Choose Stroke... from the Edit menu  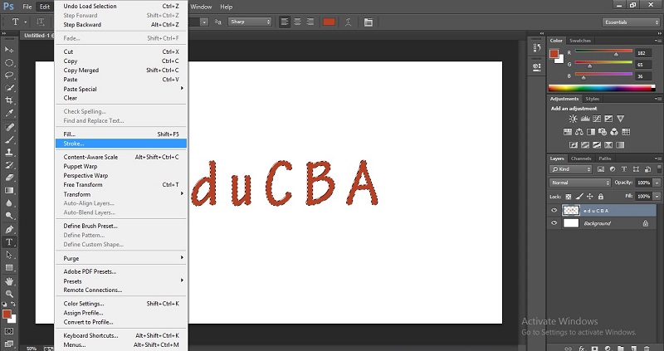[x=121, y=144]
